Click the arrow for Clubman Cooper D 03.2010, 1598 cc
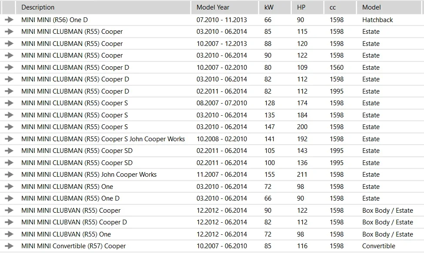 pyautogui.click(x=9, y=79)
